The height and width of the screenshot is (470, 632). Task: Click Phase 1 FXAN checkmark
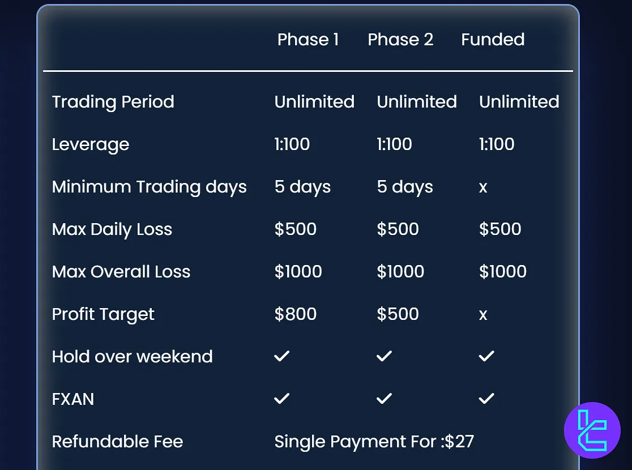(281, 399)
